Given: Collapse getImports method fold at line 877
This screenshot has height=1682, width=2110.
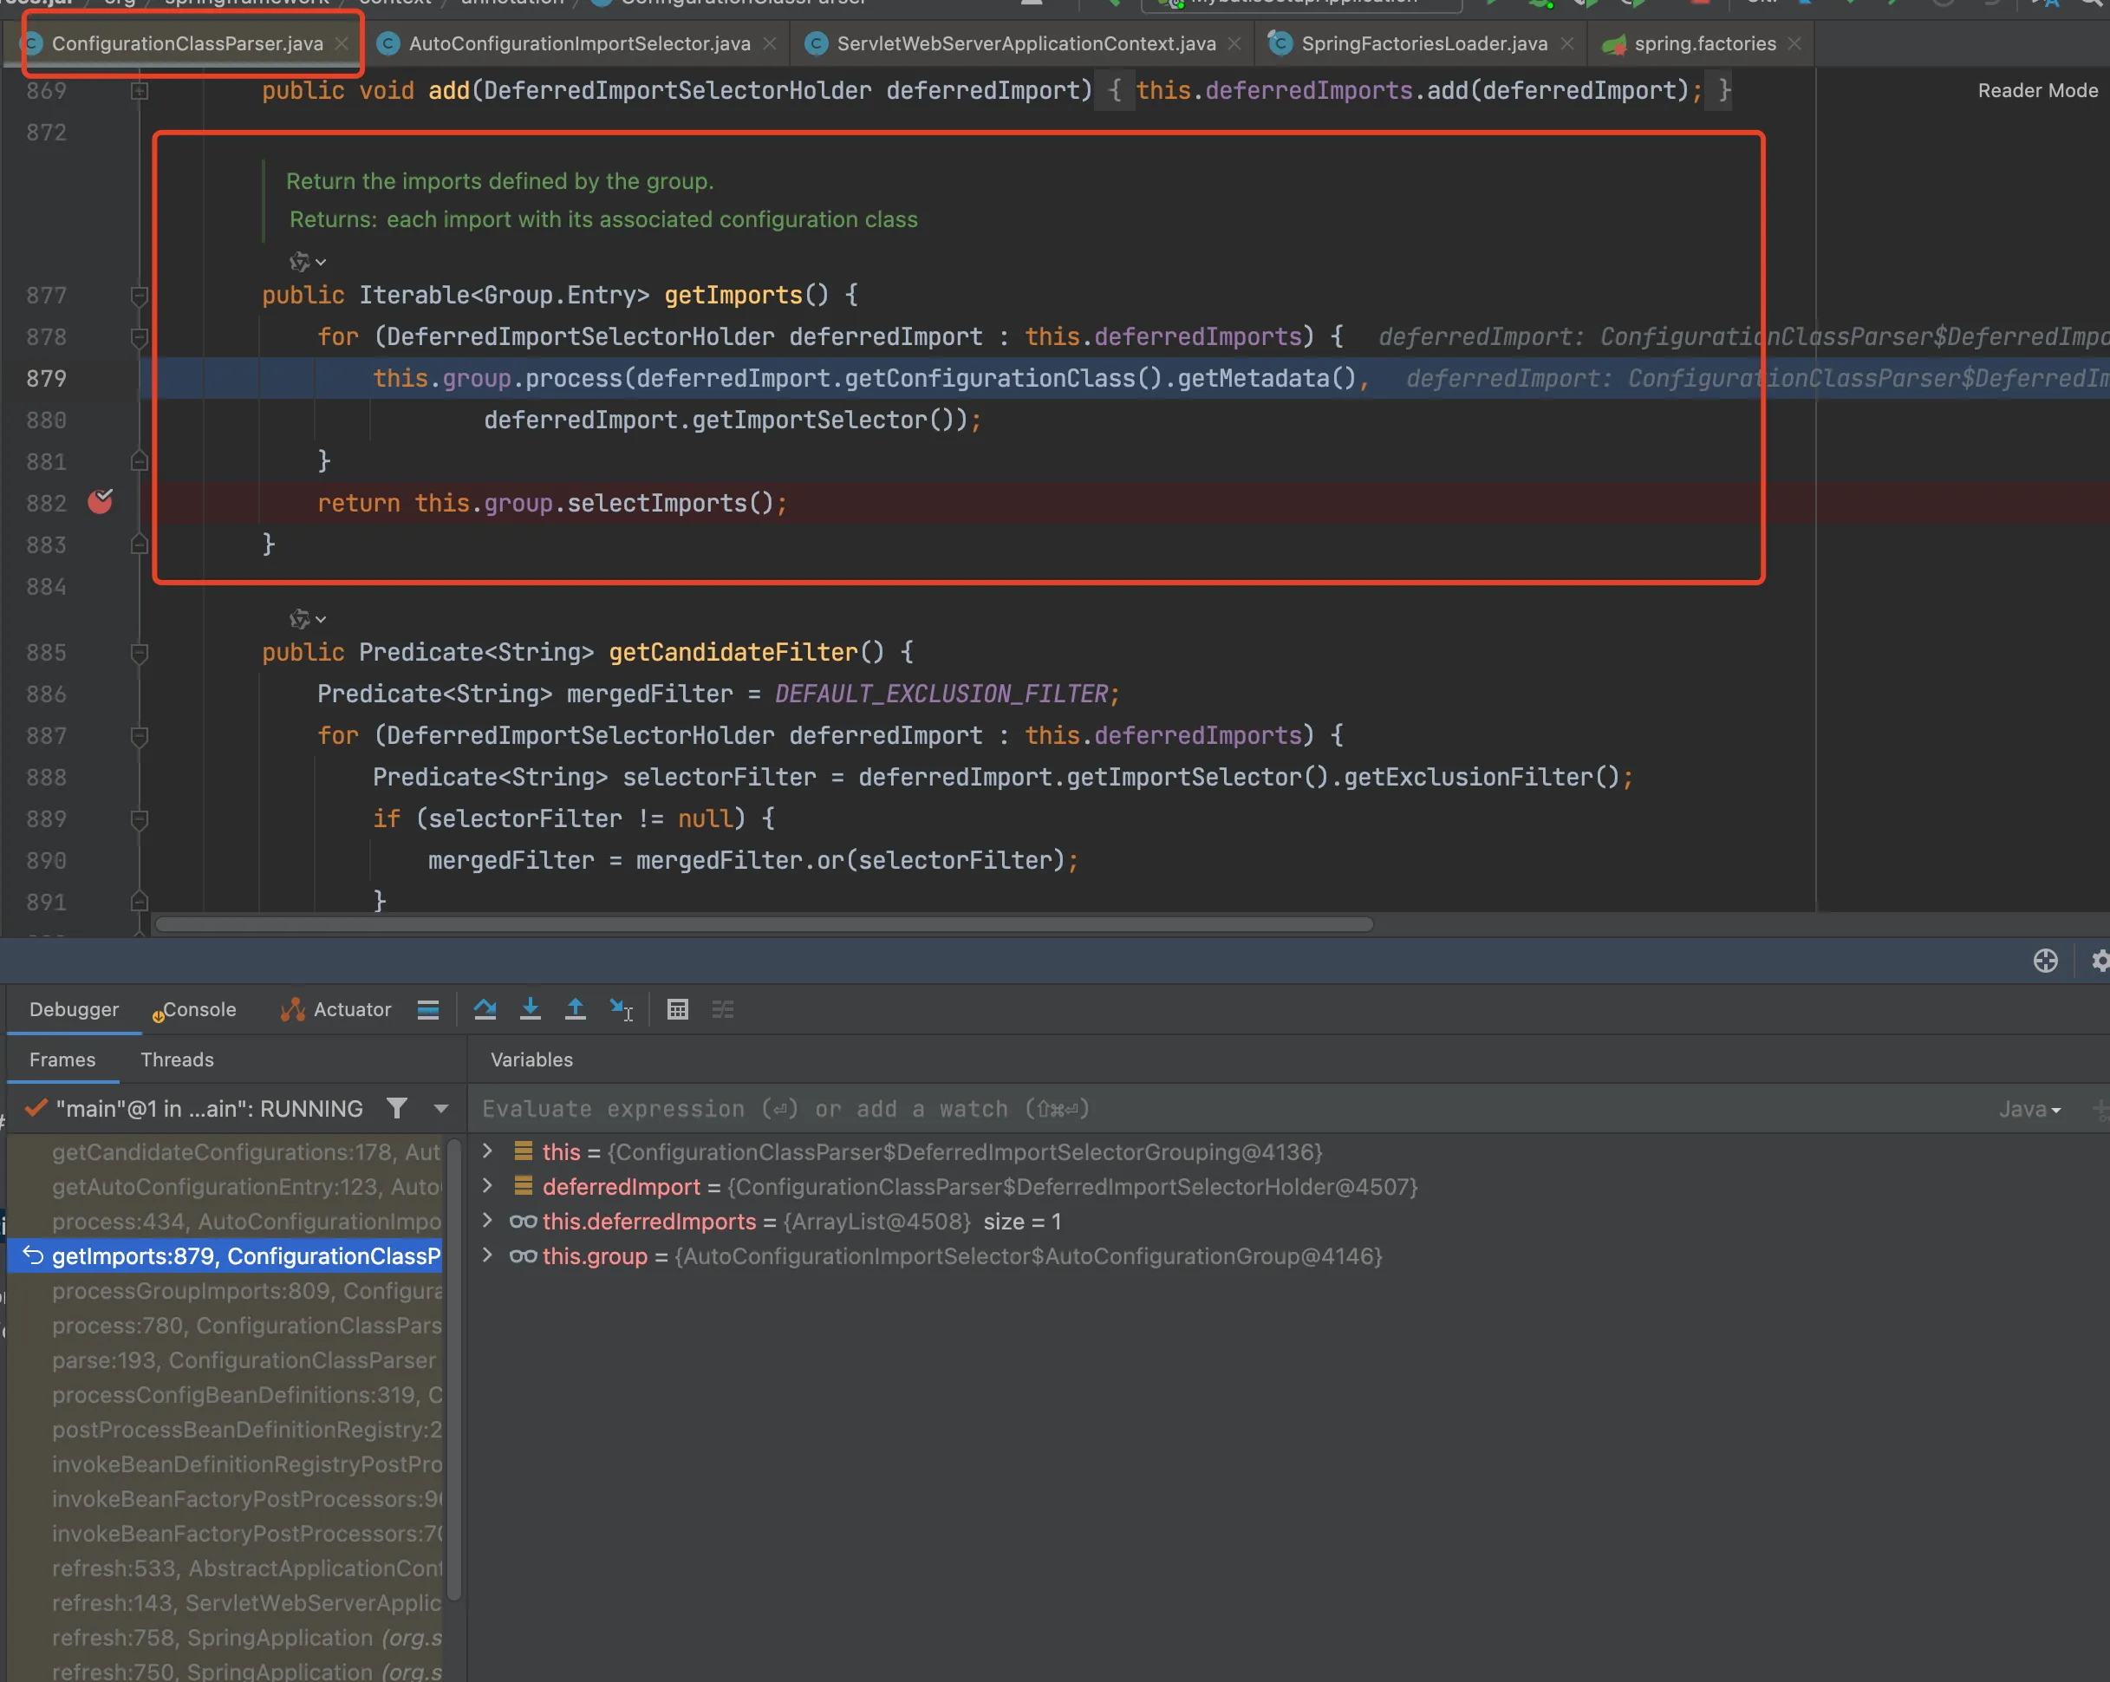Looking at the screenshot, I should point(139,295).
